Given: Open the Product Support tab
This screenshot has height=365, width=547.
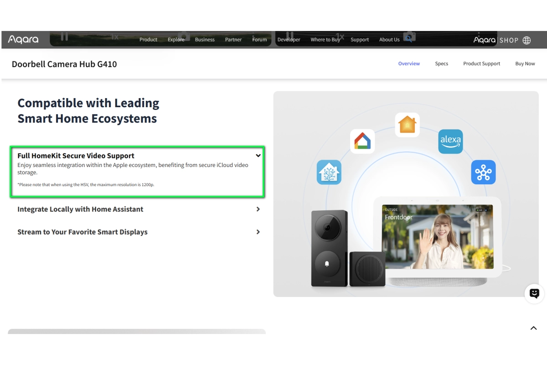Looking at the screenshot, I should tap(481, 63).
